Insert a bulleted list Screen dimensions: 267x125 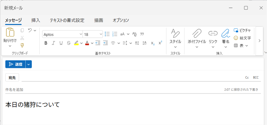click(107, 34)
